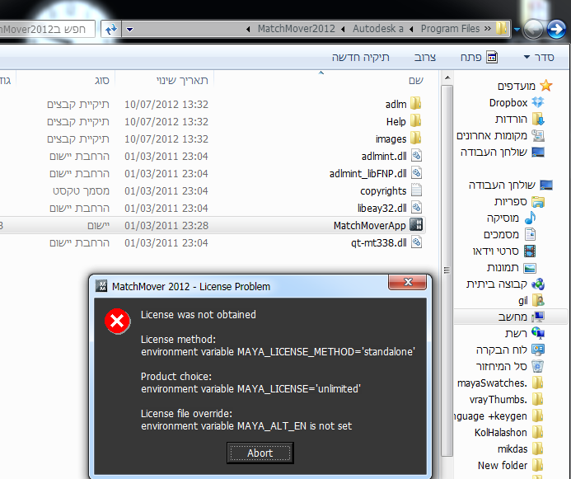Select the adlmint_libFNP.dll file icon
The height and width of the screenshot is (479, 571).
coord(417,172)
